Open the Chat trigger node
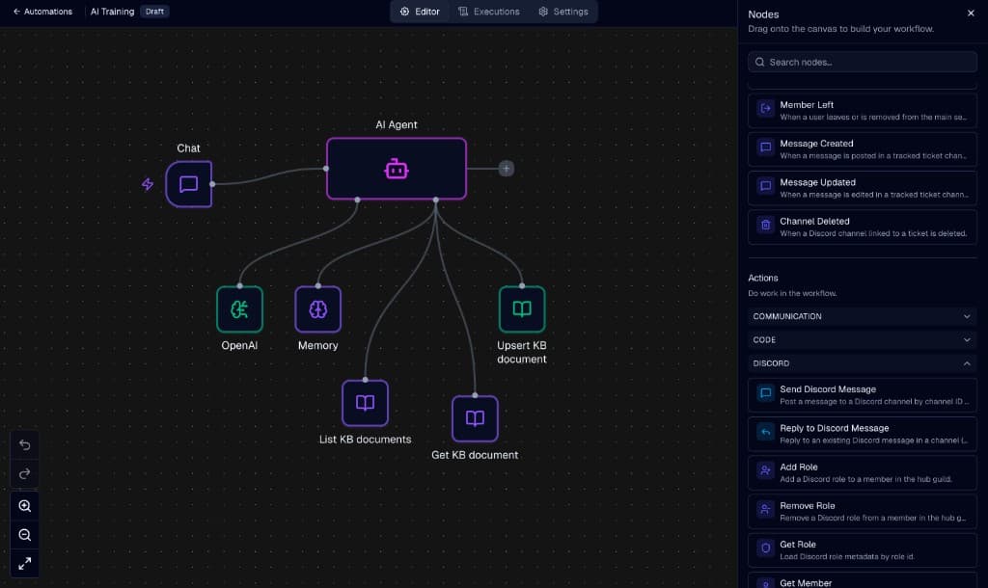 pyautogui.click(x=188, y=184)
